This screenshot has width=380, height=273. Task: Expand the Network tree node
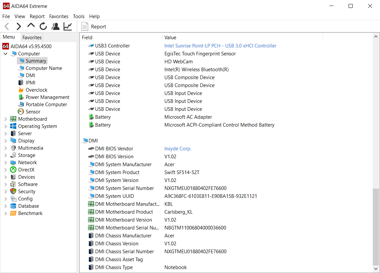pyautogui.click(x=6, y=163)
